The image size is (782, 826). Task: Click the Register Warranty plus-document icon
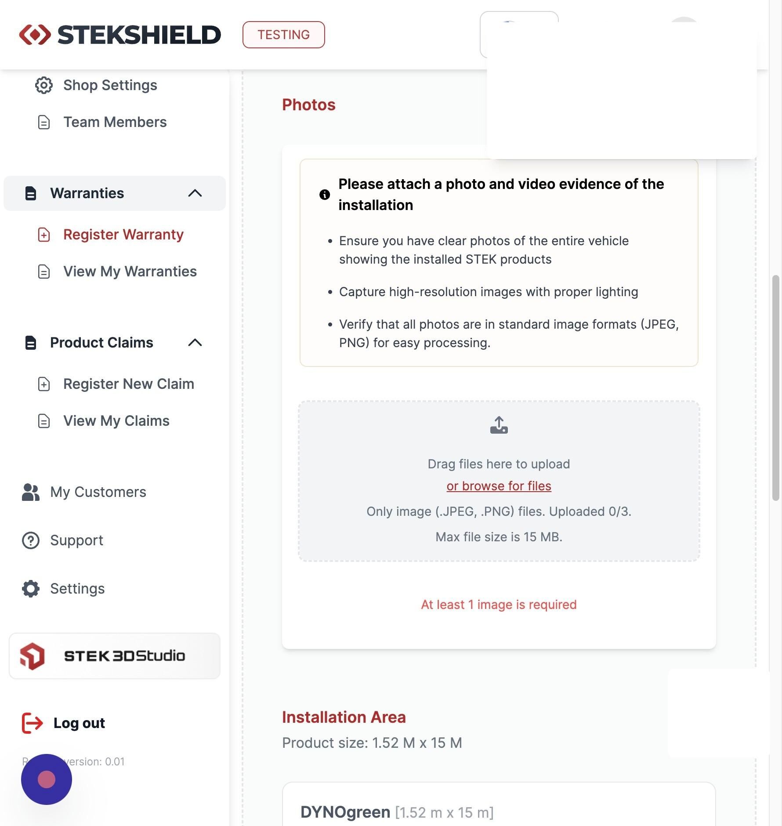(x=43, y=235)
